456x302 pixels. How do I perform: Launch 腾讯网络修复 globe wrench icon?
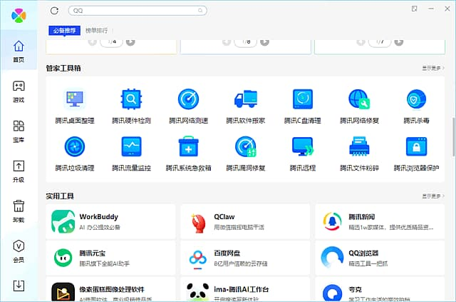coord(359,99)
